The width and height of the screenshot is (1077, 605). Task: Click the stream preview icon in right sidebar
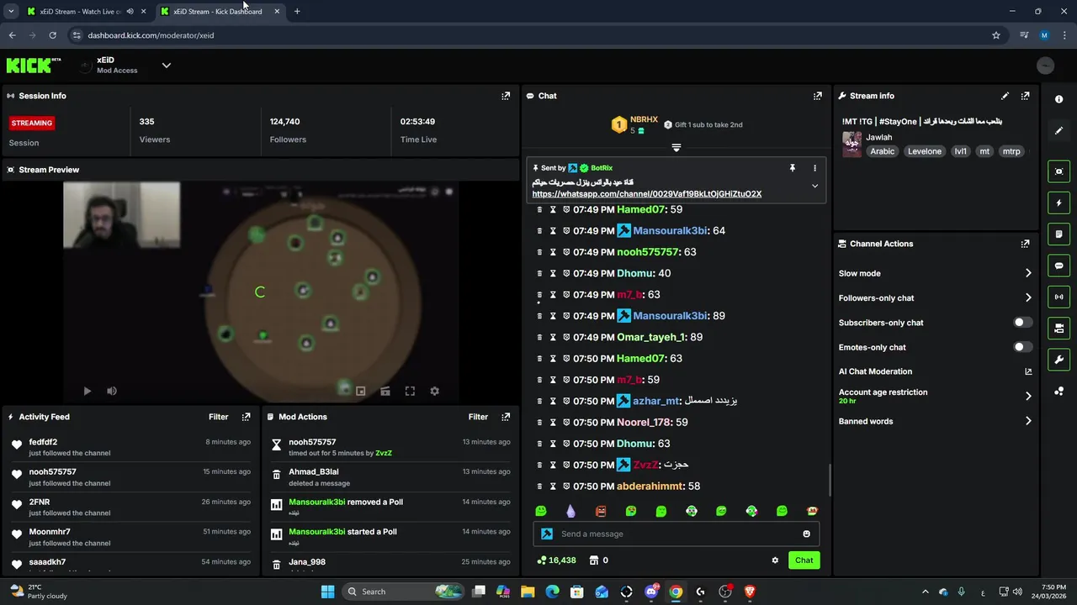point(1058,171)
